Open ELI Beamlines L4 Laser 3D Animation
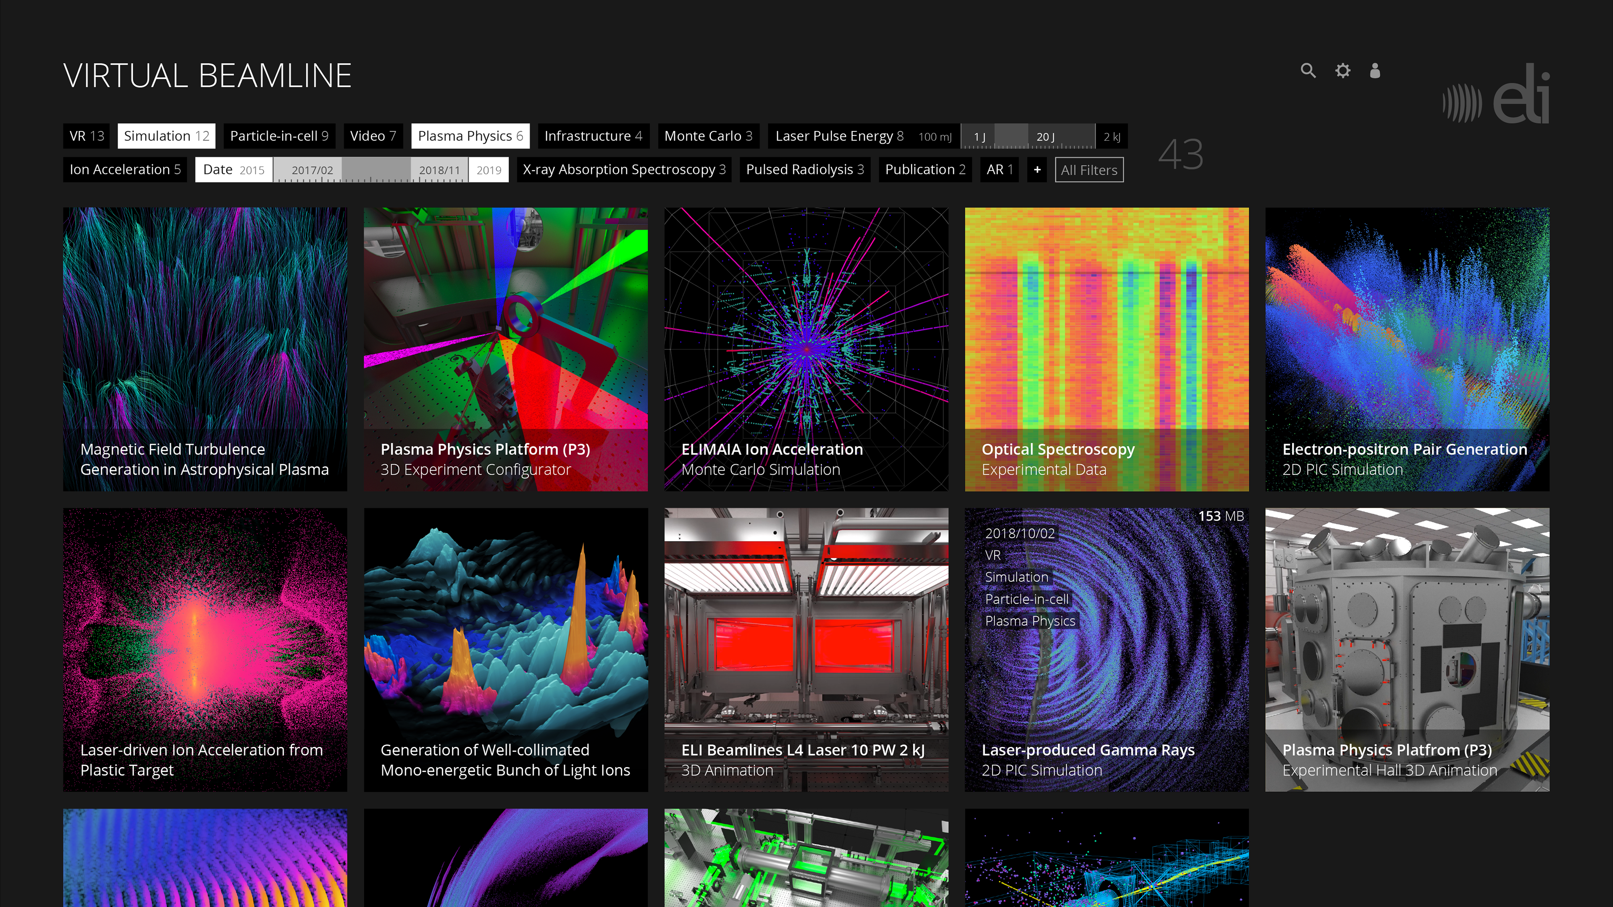Screen dimensions: 1613x907 click(x=806, y=649)
